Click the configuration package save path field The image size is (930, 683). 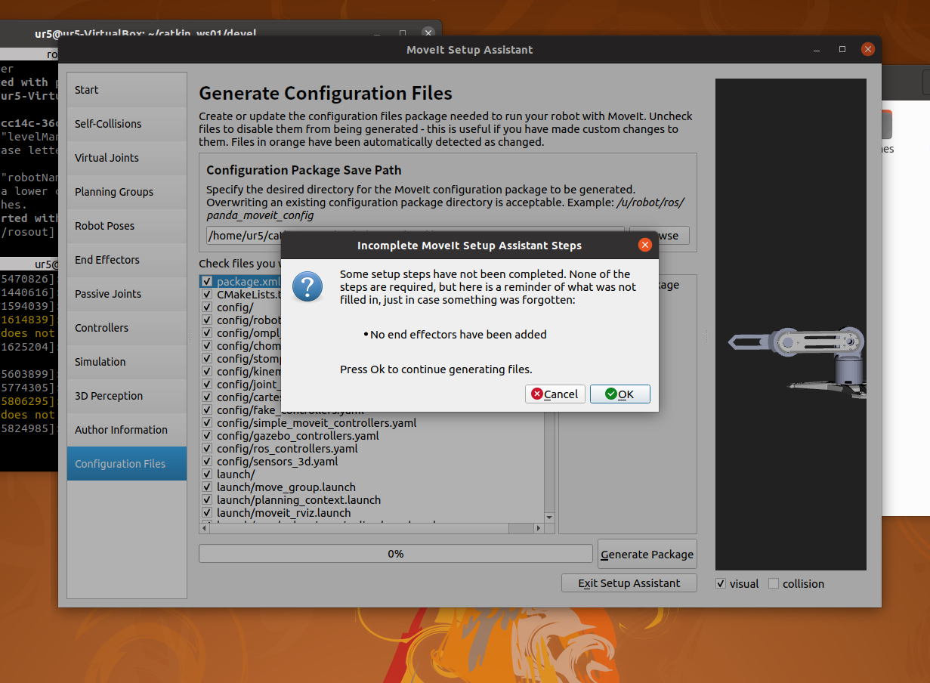(415, 236)
